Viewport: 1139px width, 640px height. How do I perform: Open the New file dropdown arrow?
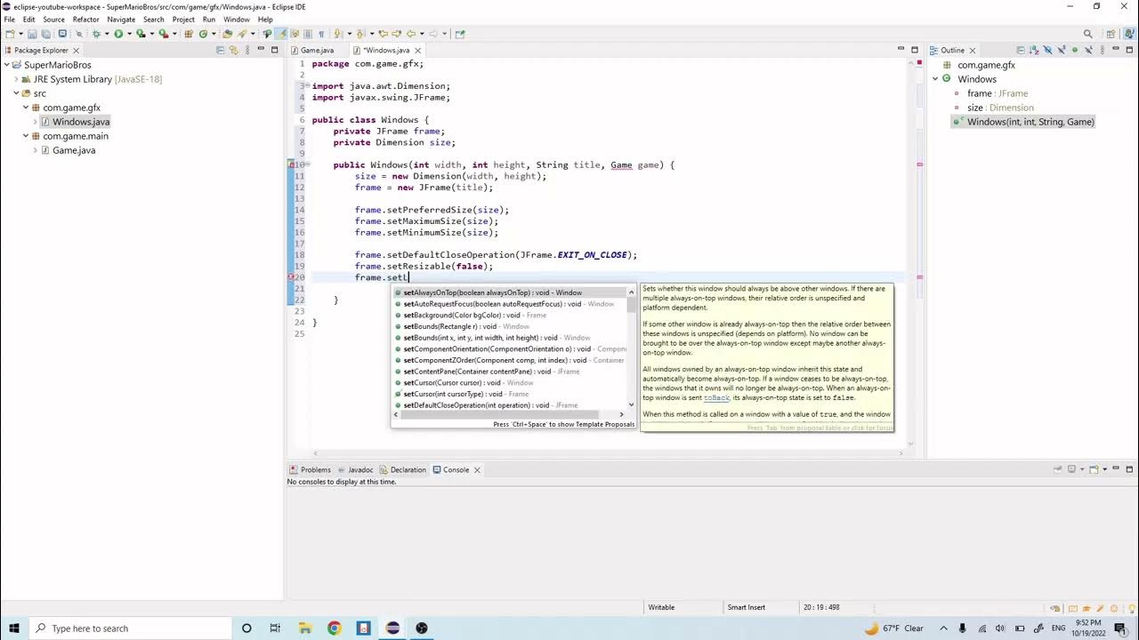[20, 34]
